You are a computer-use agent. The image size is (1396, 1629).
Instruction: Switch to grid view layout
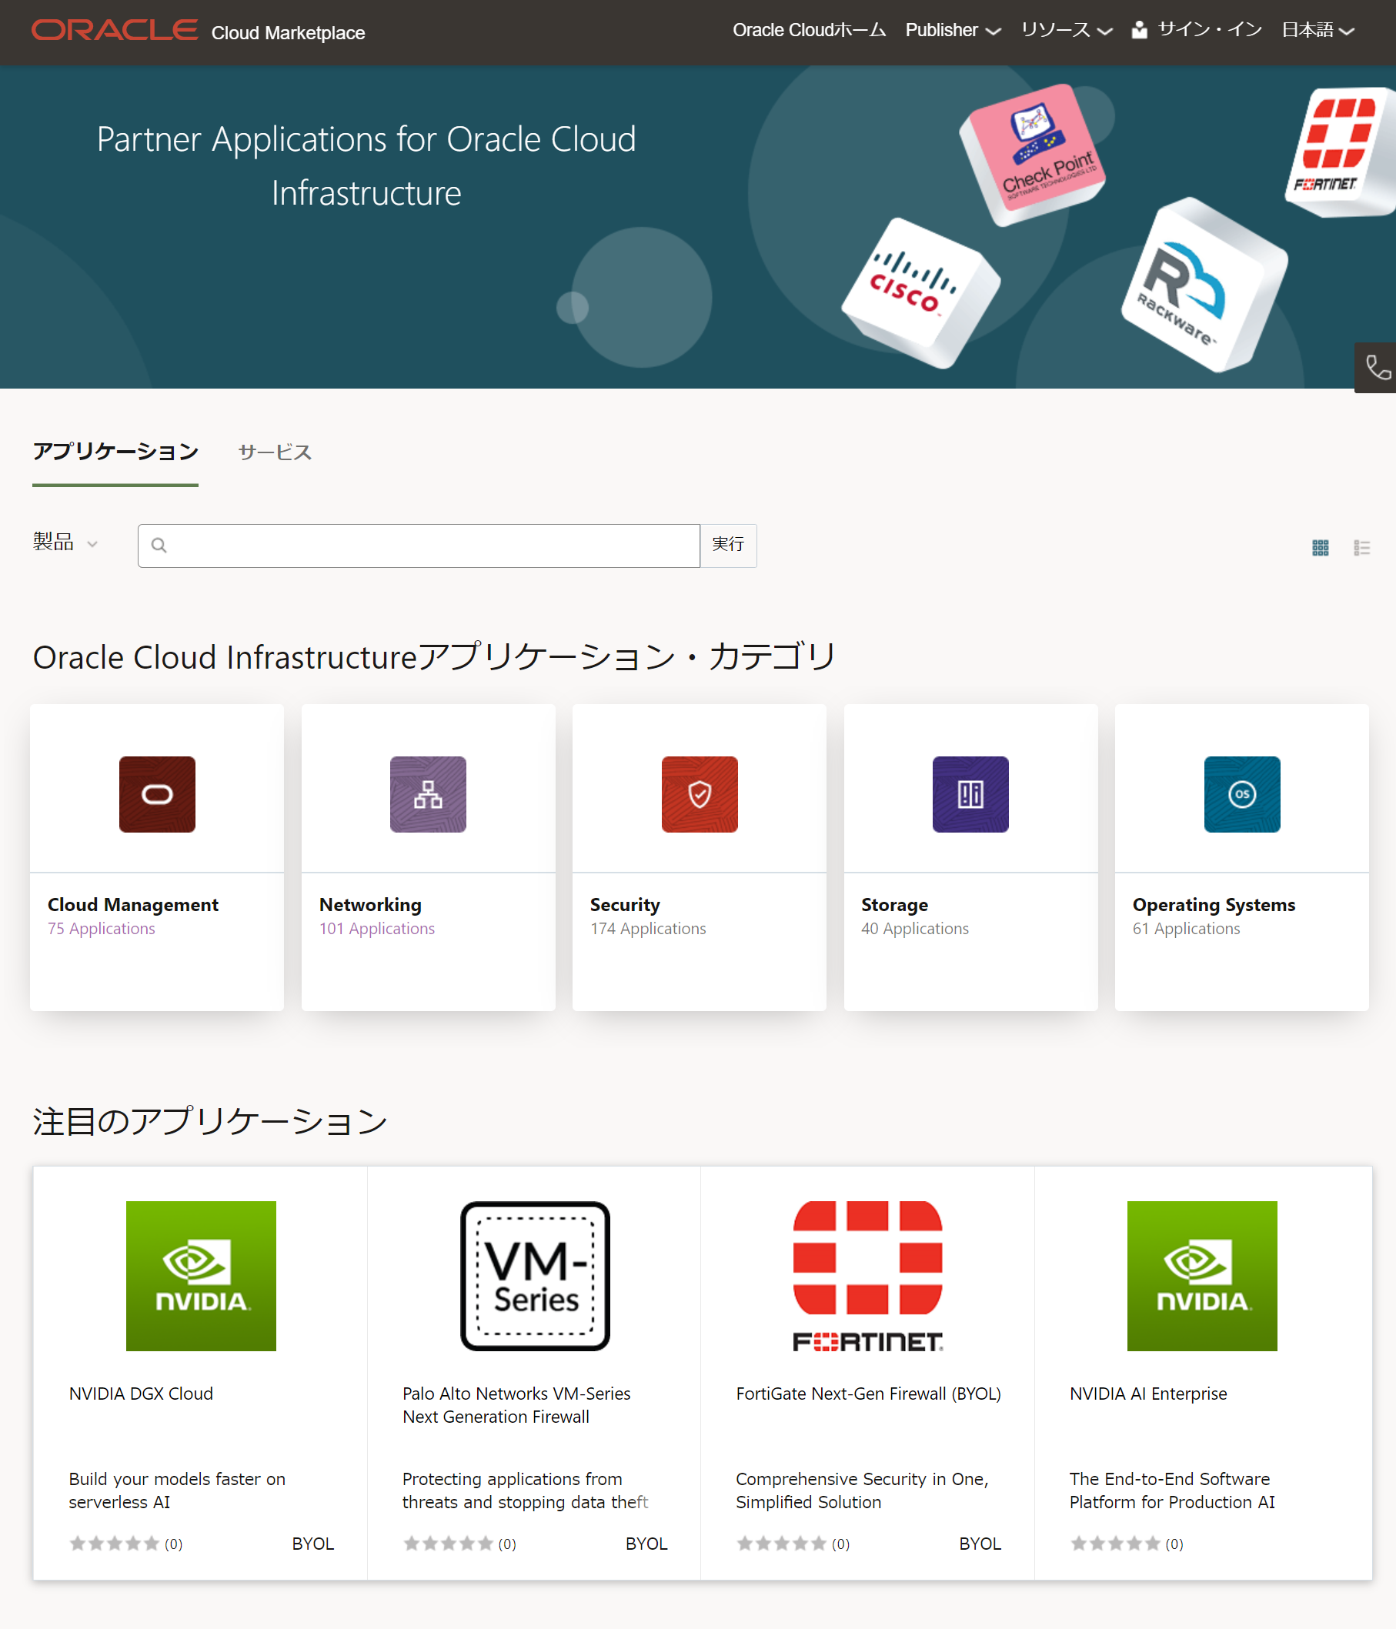[1321, 546]
